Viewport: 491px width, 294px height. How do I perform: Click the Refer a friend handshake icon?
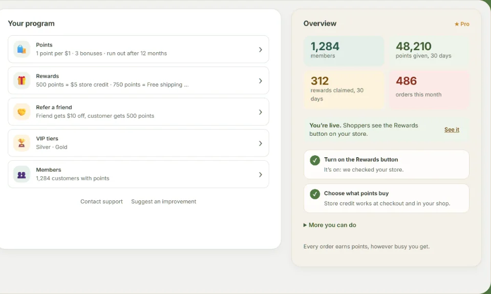pos(22,112)
